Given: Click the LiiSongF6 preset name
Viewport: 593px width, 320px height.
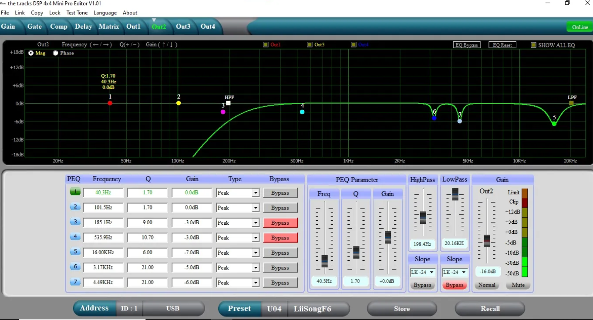Looking at the screenshot, I should click(x=312, y=309).
